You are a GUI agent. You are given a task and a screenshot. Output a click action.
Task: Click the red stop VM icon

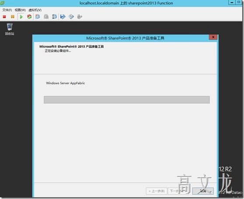[x=4, y=17]
